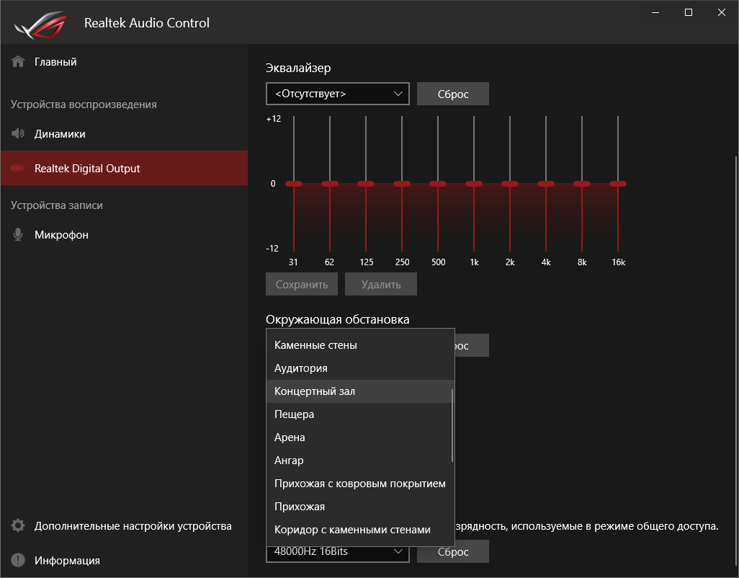This screenshot has height=578, width=739.
Task: Click the microphone icon beside Микрофон
Action: (x=18, y=234)
